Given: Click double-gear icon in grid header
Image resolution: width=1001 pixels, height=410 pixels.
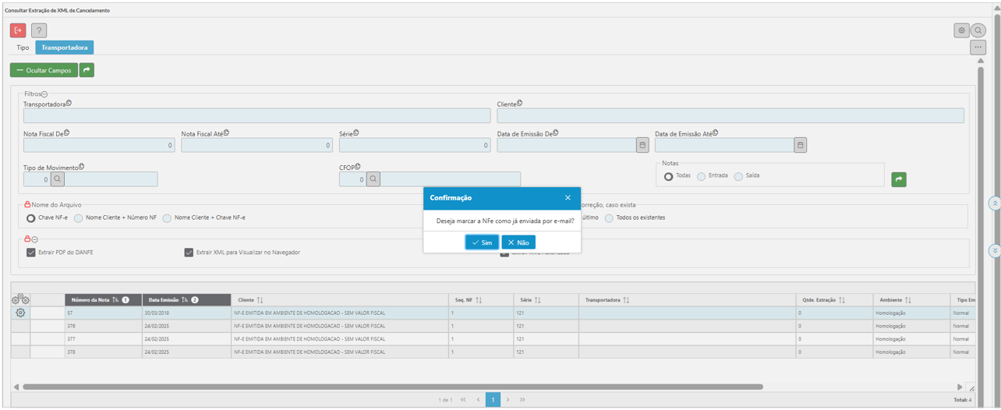Looking at the screenshot, I should [x=20, y=299].
